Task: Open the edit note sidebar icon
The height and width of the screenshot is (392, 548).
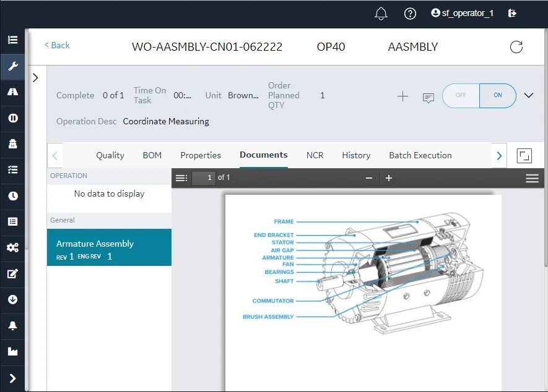Action: [12, 274]
